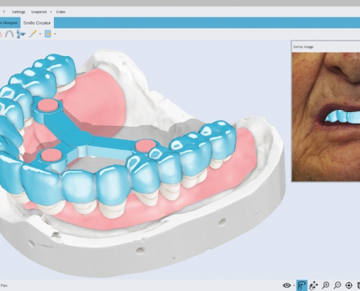Click the blue clipping plane icon
The height and width of the screenshot is (291, 360).
click(x=48, y=34)
